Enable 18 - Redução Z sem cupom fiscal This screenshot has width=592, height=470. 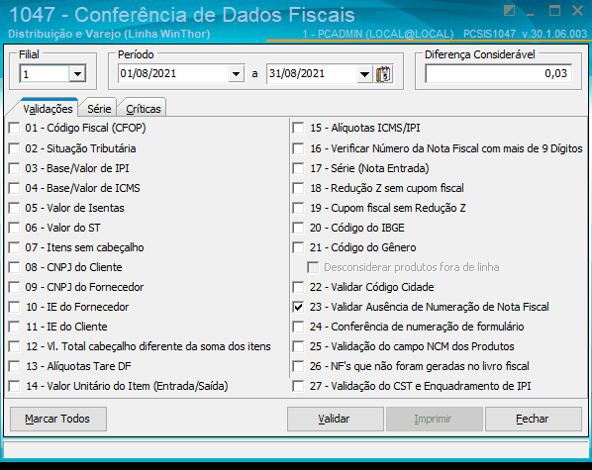pos(298,188)
